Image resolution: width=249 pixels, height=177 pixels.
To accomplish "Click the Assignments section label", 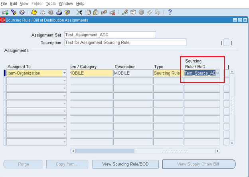I will click(16, 50).
